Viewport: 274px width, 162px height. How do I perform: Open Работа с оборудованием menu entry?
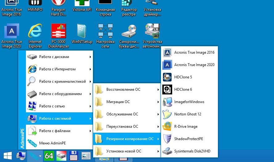point(59,94)
